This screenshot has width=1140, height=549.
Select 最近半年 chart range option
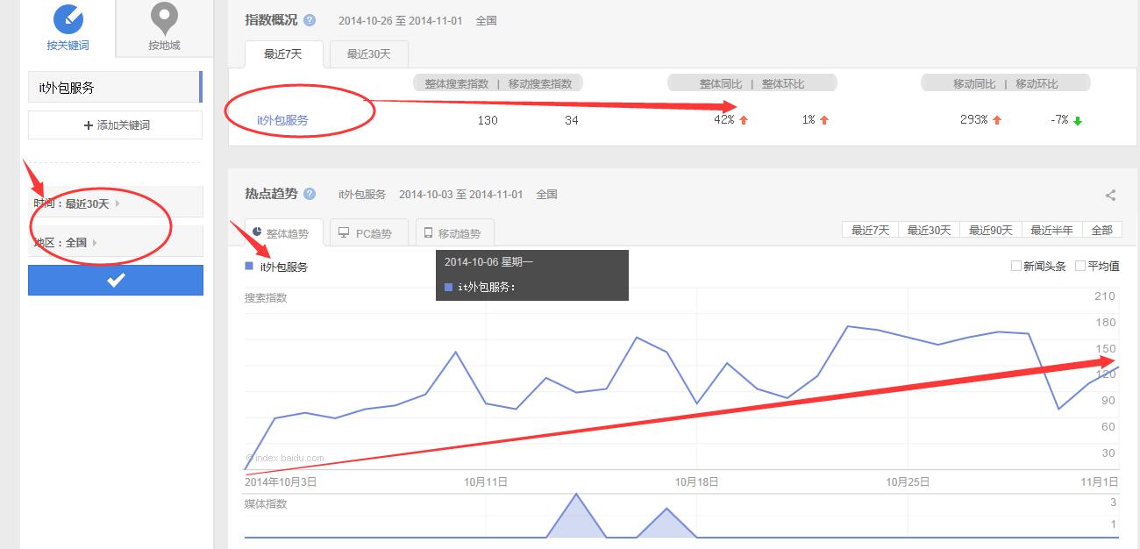tap(1051, 230)
